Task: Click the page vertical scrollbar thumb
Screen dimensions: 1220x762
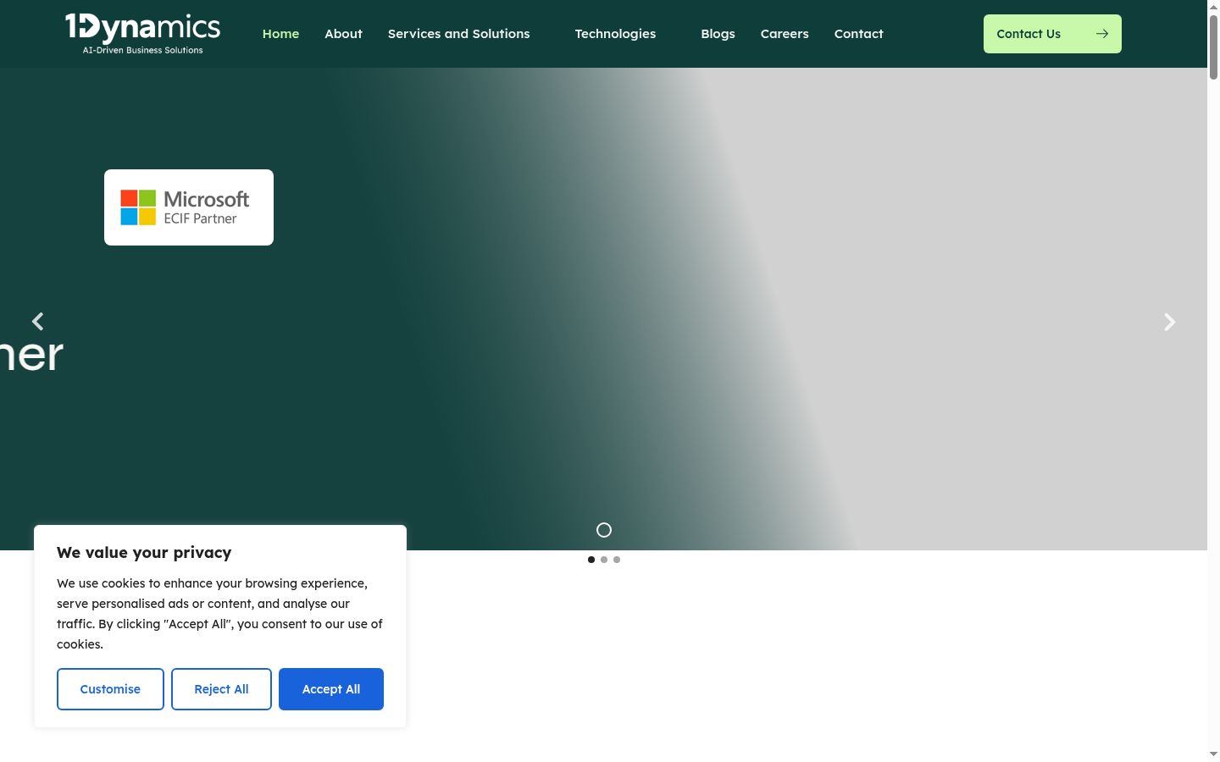Action: tap(1213, 47)
